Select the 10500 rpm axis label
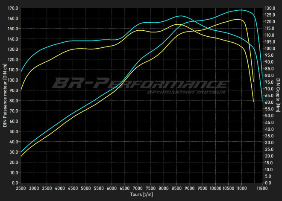This screenshot has width=282, height=201. 229,188
